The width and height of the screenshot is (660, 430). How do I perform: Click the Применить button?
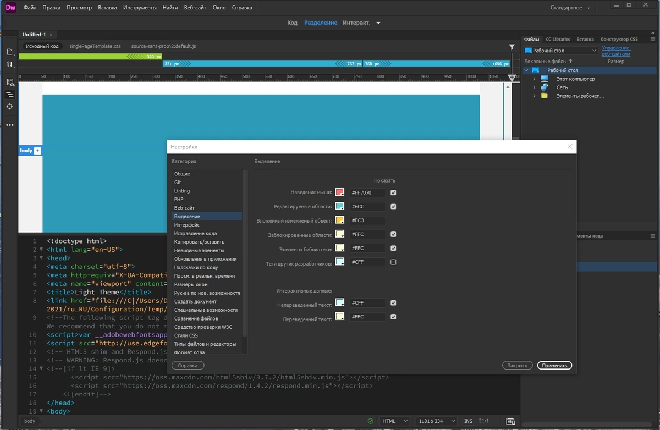point(554,365)
